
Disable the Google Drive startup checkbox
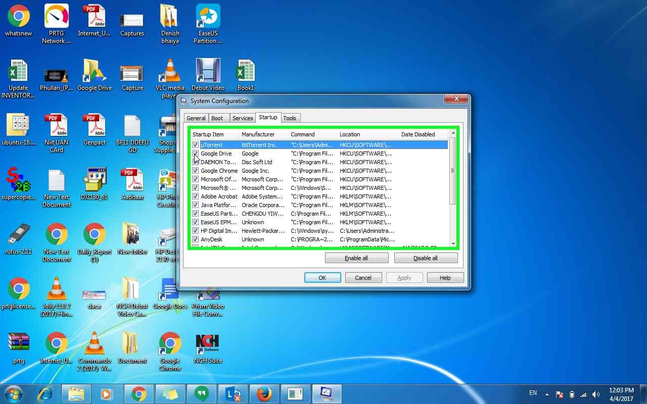coord(195,154)
